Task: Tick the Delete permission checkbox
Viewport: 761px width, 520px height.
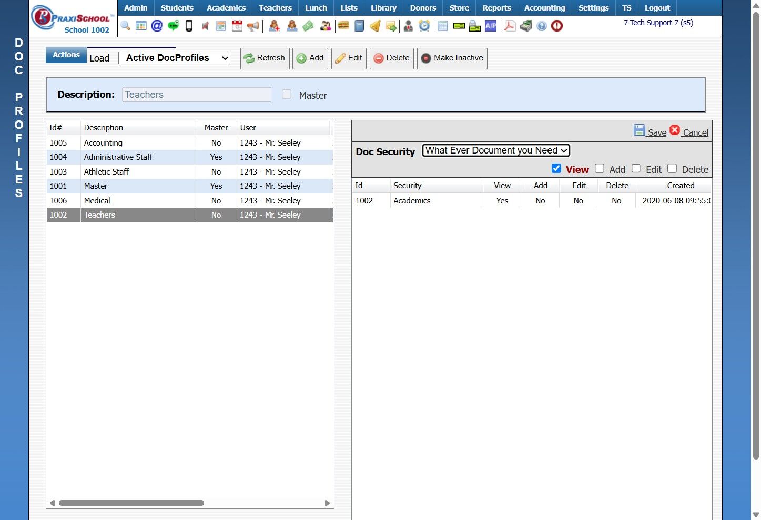Action: tap(672, 168)
